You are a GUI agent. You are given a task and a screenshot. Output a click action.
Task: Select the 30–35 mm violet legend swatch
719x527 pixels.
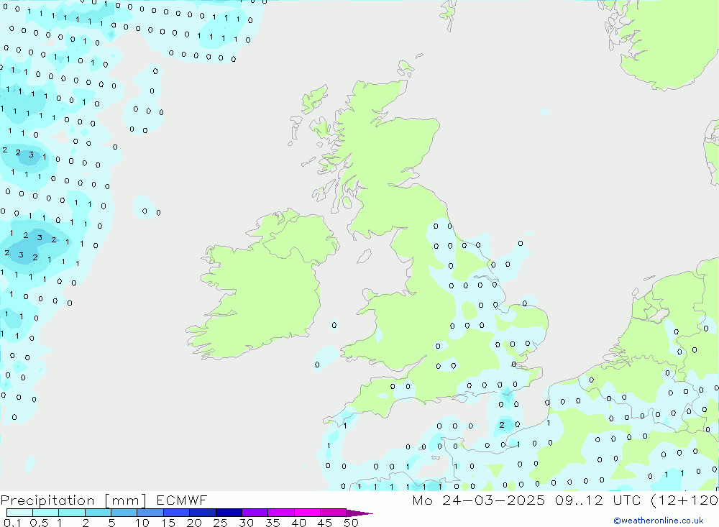[255, 513]
